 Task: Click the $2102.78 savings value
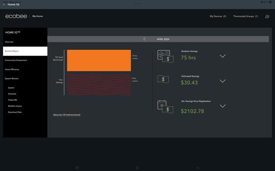[x=193, y=111]
